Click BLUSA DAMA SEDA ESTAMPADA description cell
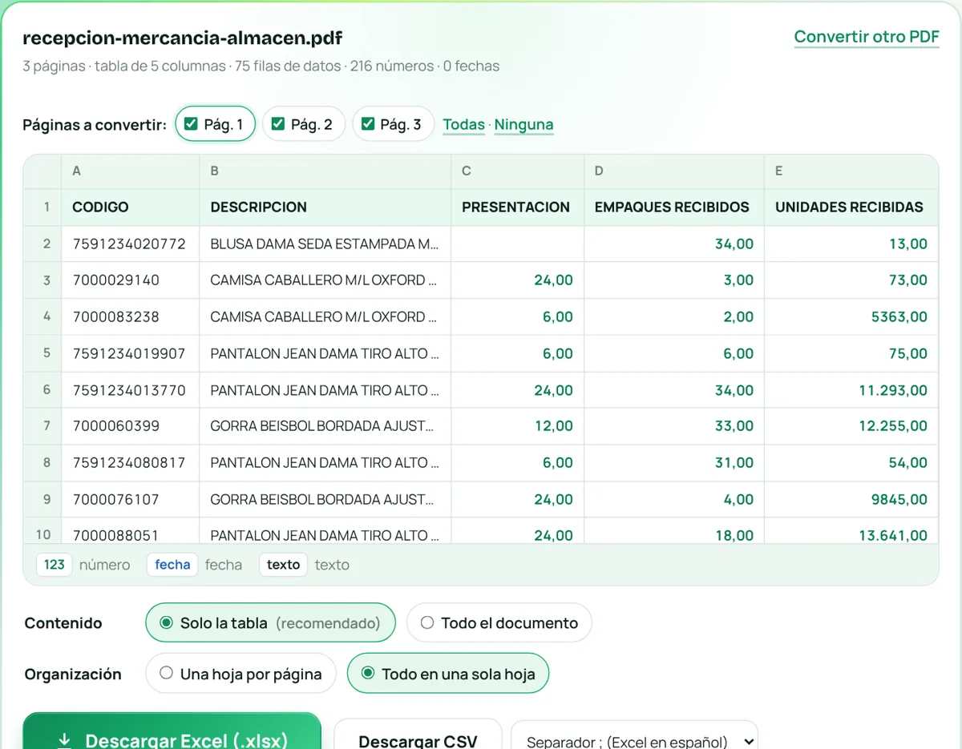 coord(325,244)
